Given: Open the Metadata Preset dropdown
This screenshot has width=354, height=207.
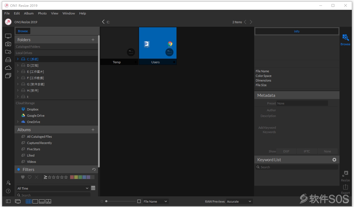Looking at the screenshot, I should pyautogui.click(x=302, y=103).
